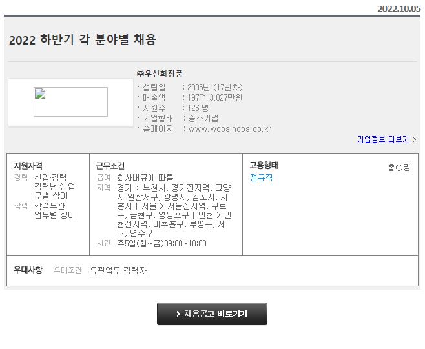Image resolution: width=425 pixels, height=349 pixels.
Task: Click the 지역 list starting with 경기 > 부천시
Action: click(174, 210)
